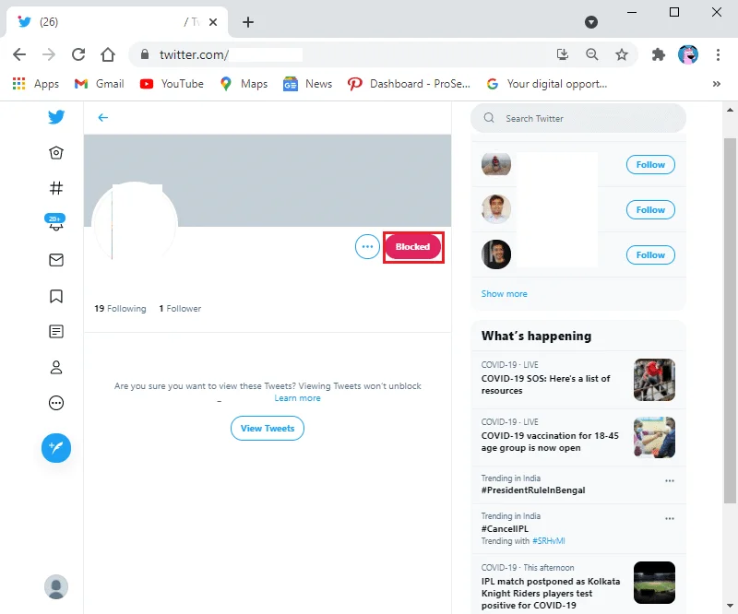This screenshot has height=614, width=738.
Task: Open the Gmail bookmark
Action: (x=100, y=84)
